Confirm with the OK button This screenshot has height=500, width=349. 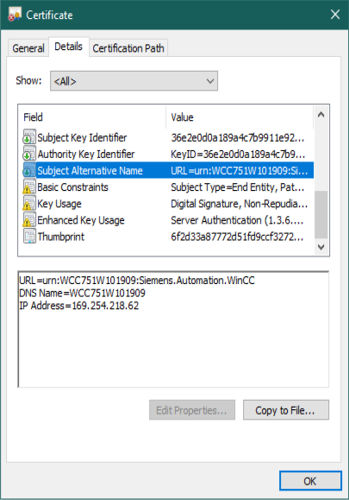pyautogui.click(x=310, y=481)
